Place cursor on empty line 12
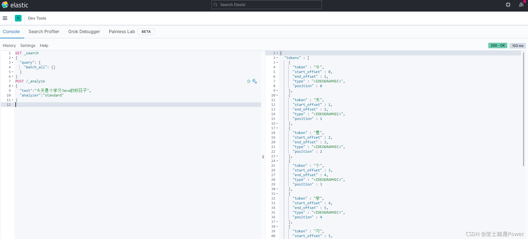This screenshot has height=239, width=528. coord(138,105)
